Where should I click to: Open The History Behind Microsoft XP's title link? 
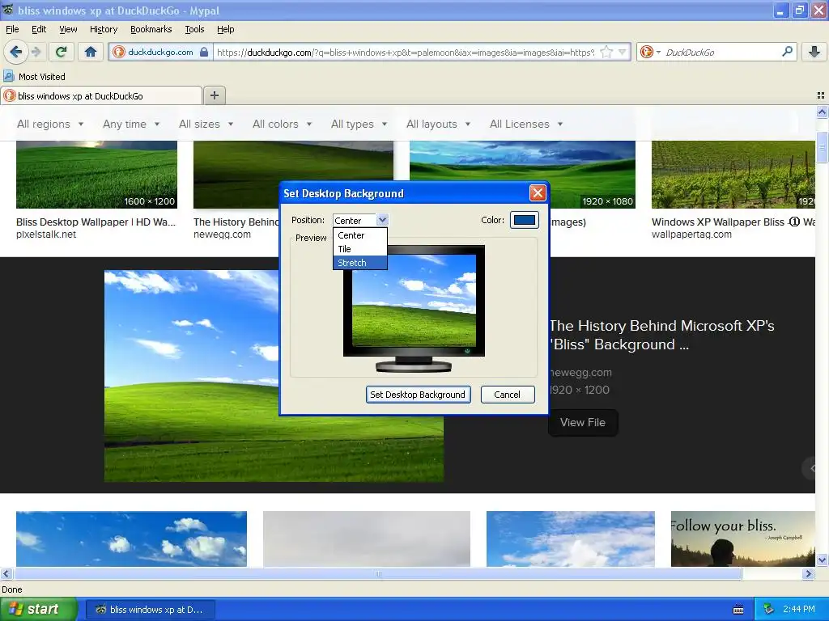(661, 335)
